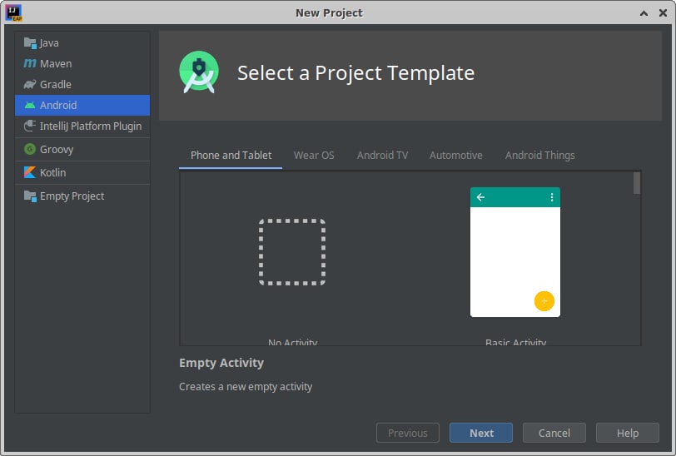Switch to Android TV tab
The image size is (676, 456).
click(382, 155)
